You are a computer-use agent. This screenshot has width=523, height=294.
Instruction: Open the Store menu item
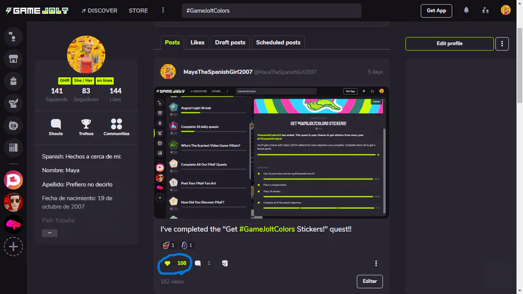[x=138, y=10]
